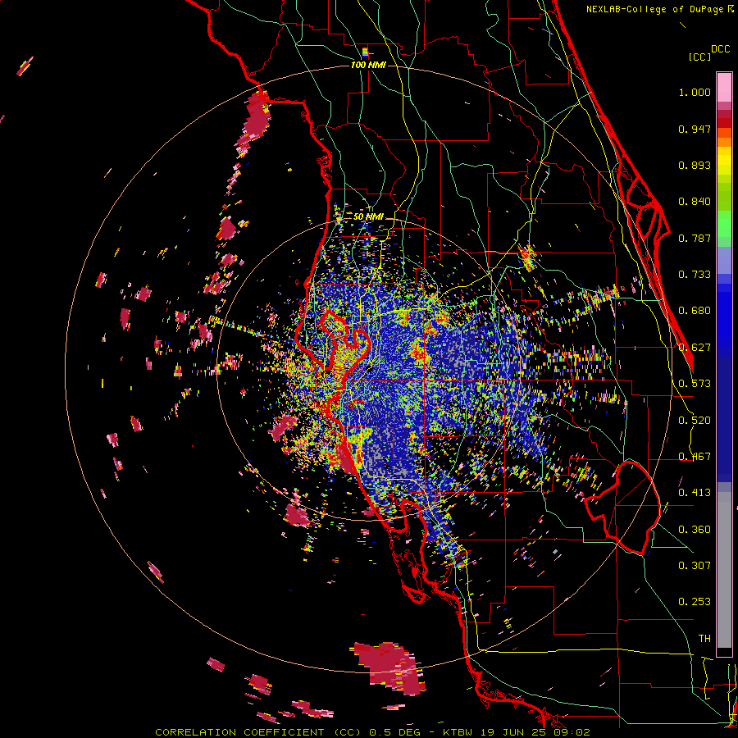
Task: Click the pink top segment of color bar
Action: pyautogui.click(x=724, y=87)
